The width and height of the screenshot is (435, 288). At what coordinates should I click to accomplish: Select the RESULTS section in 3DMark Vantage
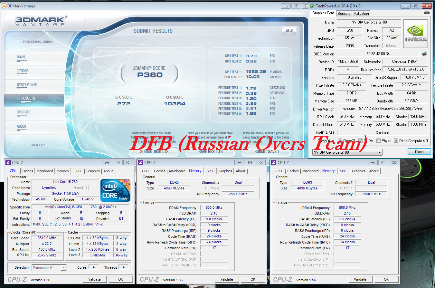[34, 100]
